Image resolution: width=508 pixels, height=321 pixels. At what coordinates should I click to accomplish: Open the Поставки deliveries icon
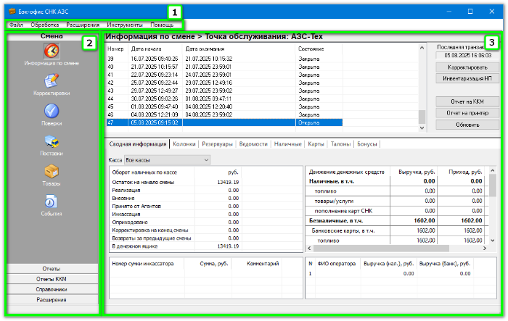click(x=52, y=141)
